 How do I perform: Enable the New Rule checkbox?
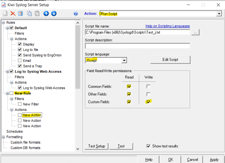pos(11,93)
